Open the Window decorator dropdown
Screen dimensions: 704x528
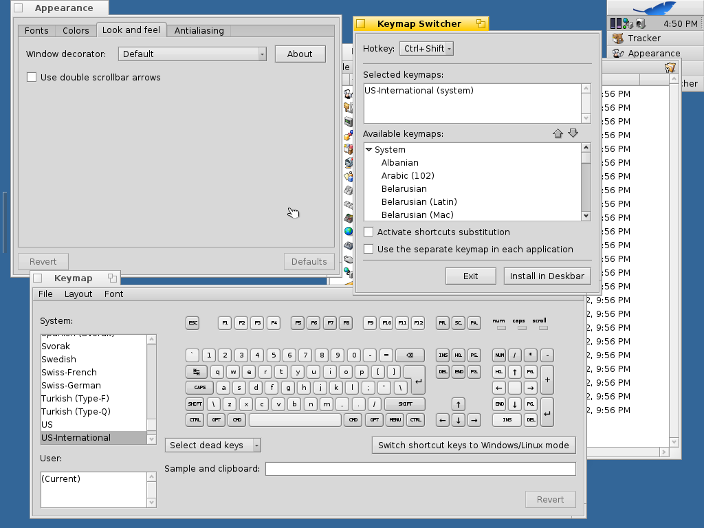[192, 54]
